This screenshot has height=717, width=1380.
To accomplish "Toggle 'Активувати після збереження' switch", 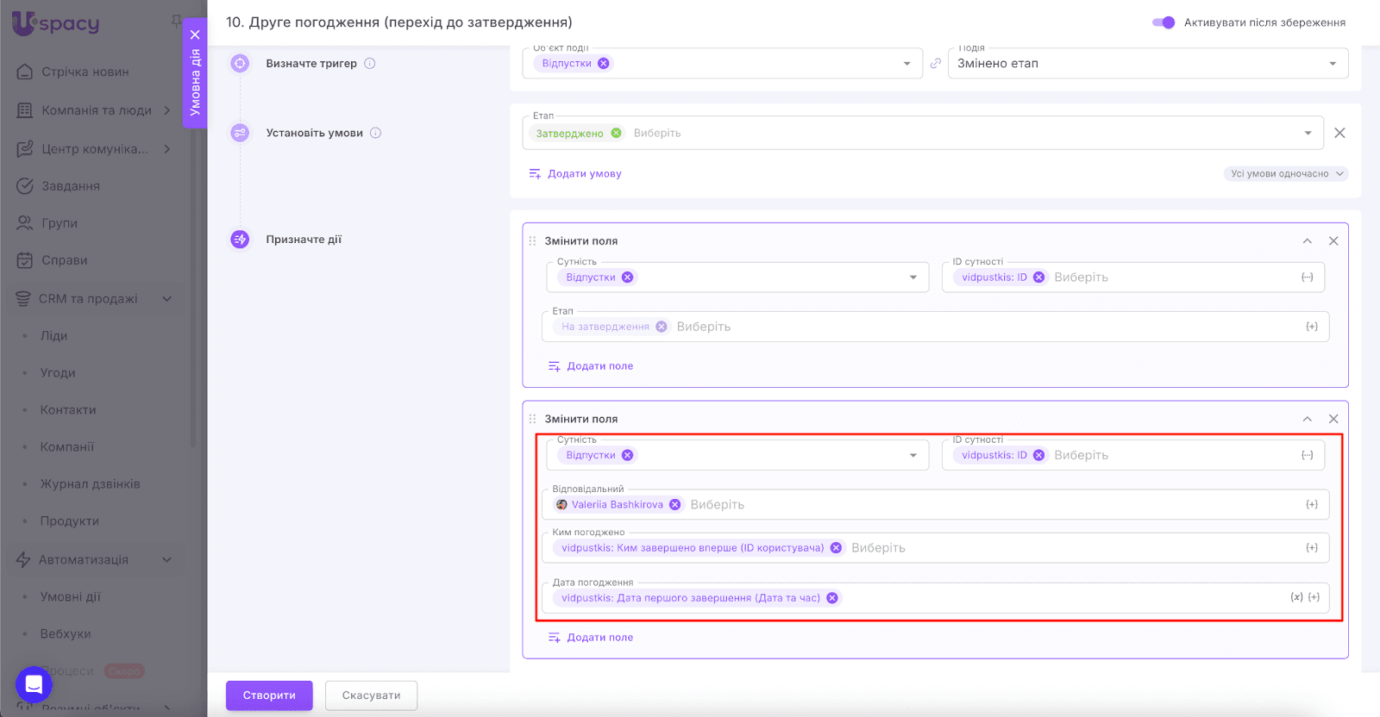I will (x=1163, y=22).
